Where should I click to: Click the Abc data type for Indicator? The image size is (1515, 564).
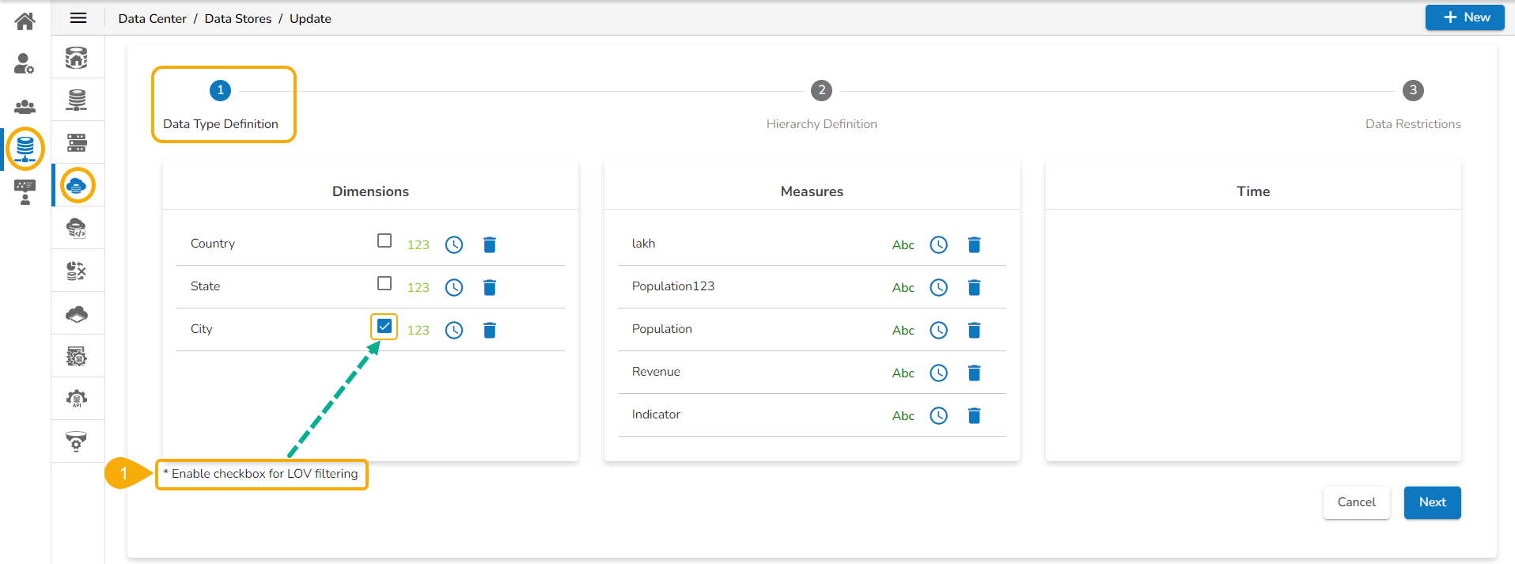point(903,416)
